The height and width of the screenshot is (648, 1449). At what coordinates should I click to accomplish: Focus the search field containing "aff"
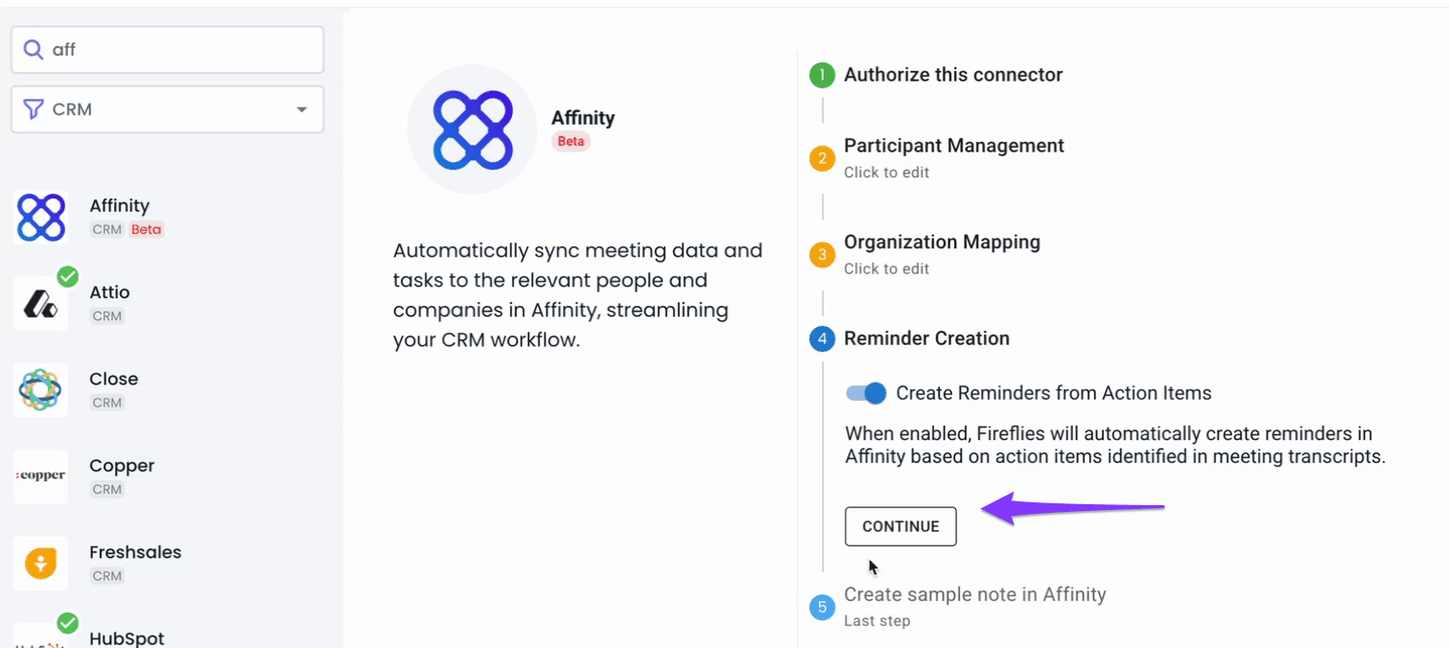click(x=168, y=50)
